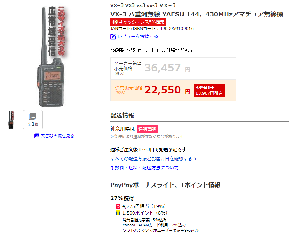Click the 27% earned points heading

coord(122,198)
